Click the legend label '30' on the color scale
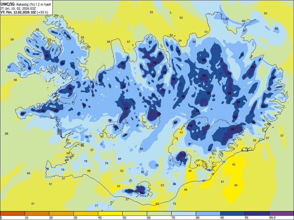The image size is (294, 220). click(75, 218)
